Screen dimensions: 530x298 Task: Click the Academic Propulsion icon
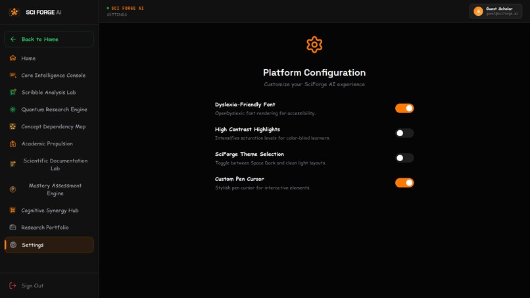click(x=13, y=143)
